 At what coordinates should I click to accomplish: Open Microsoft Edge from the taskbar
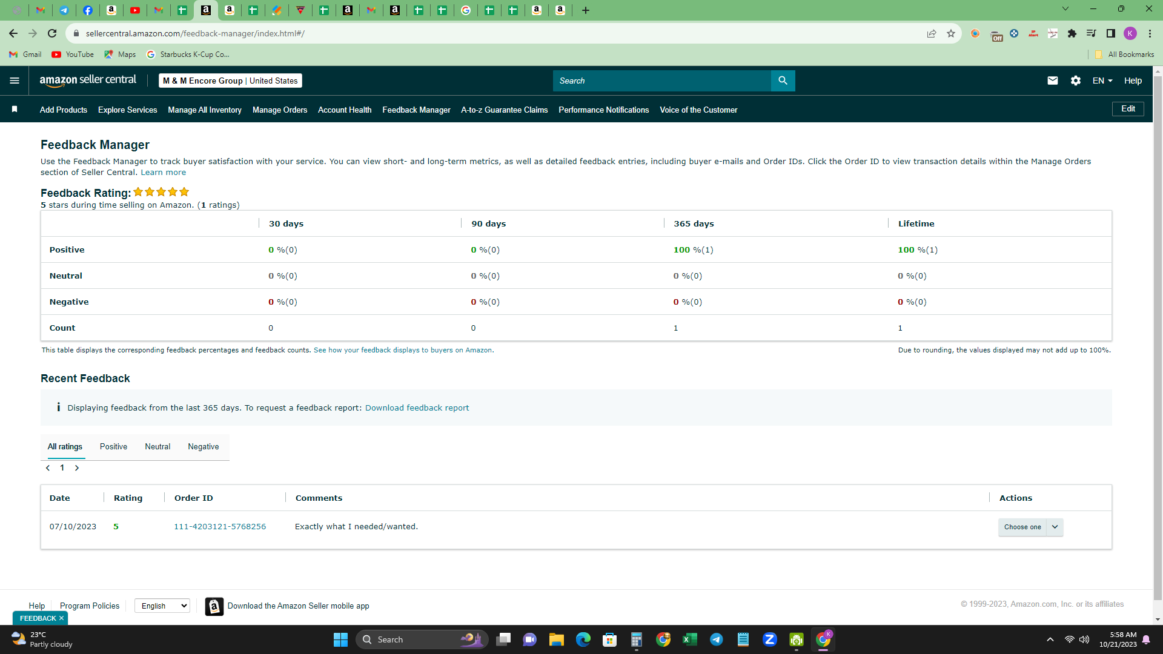coord(583,639)
